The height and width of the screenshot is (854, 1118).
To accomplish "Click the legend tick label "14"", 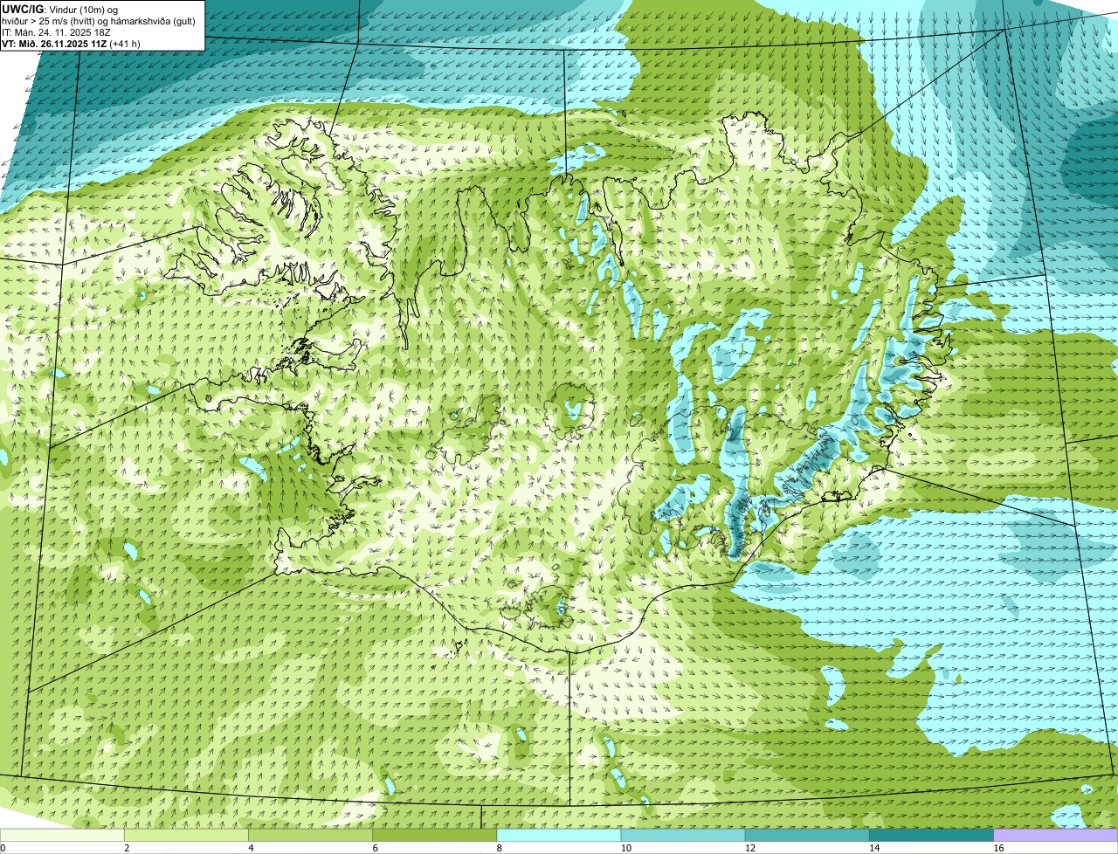I will 873,848.
